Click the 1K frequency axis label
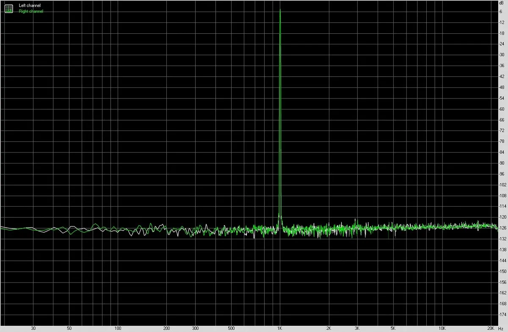The width and height of the screenshot is (508, 332). pyautogui.click(x=280, y=328)
